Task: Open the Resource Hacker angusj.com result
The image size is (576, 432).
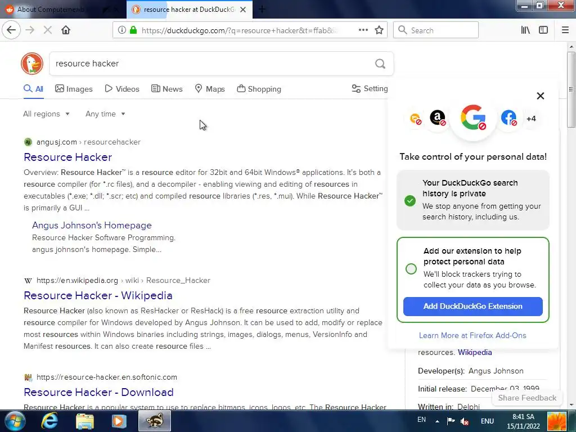Action: pos(67,157)
